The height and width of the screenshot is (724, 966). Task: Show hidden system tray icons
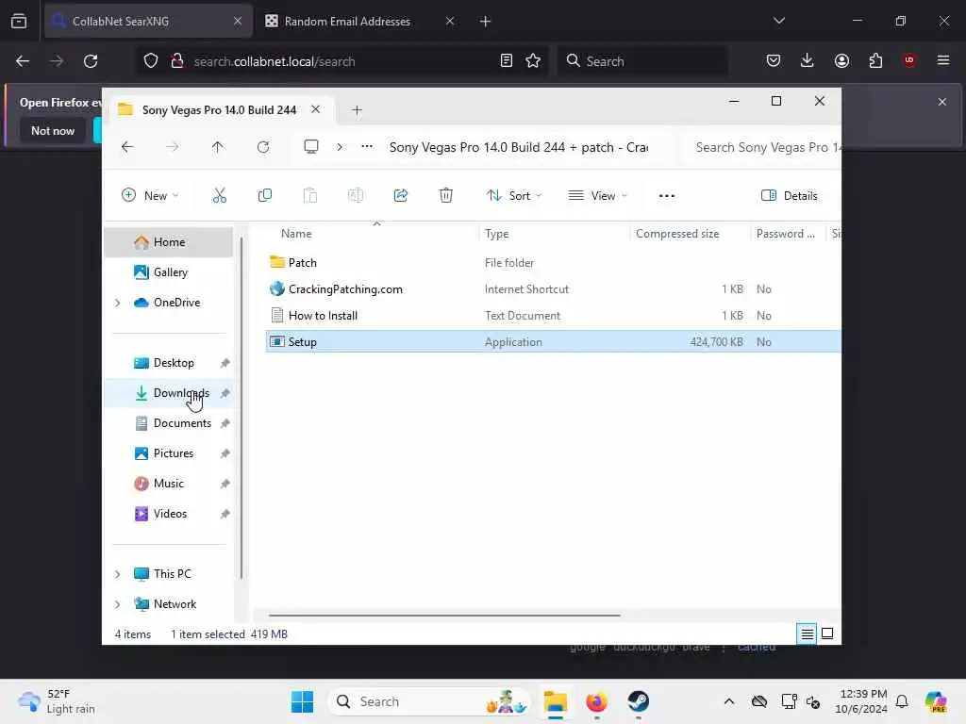[x=729, y=701]
